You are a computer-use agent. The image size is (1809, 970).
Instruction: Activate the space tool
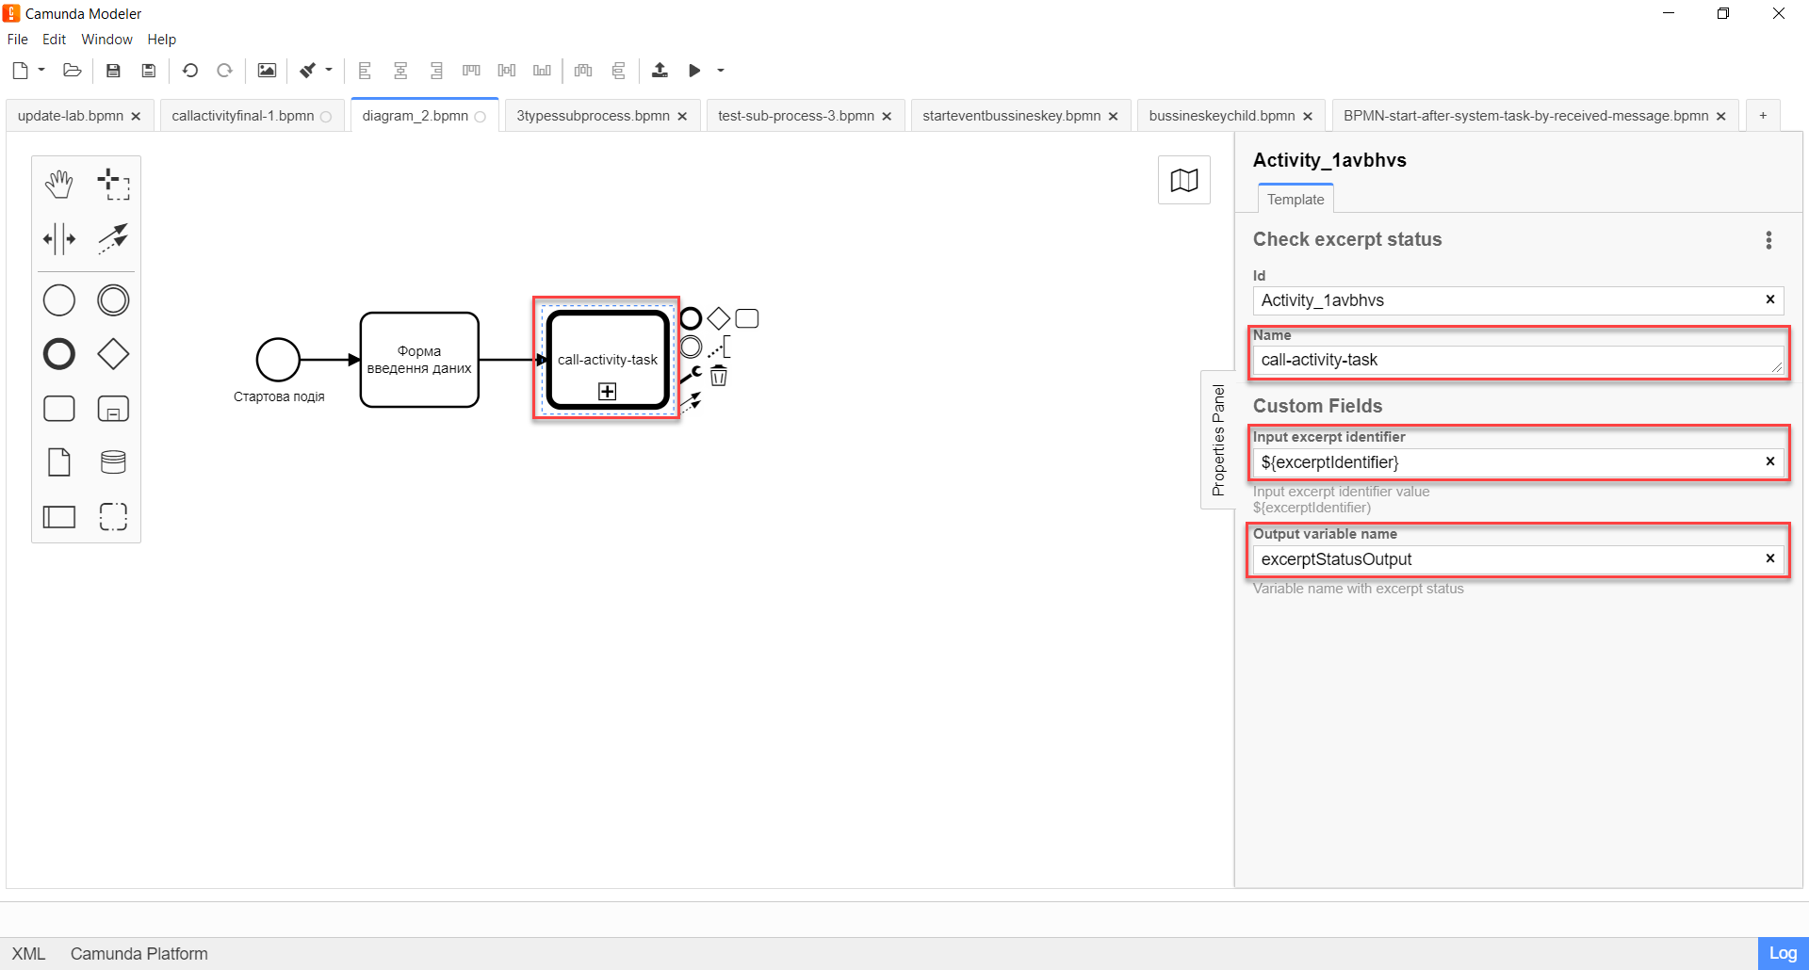(59, 239)
